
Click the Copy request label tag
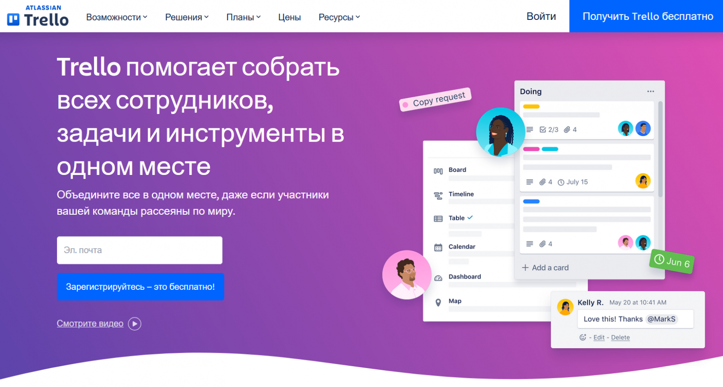pyautogui.click(x=436, y=99)
